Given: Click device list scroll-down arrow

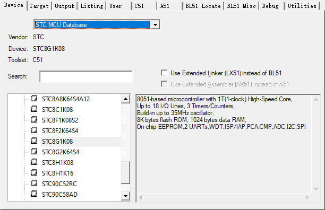Looking at the screenshot, I should (x=125, y=196).
